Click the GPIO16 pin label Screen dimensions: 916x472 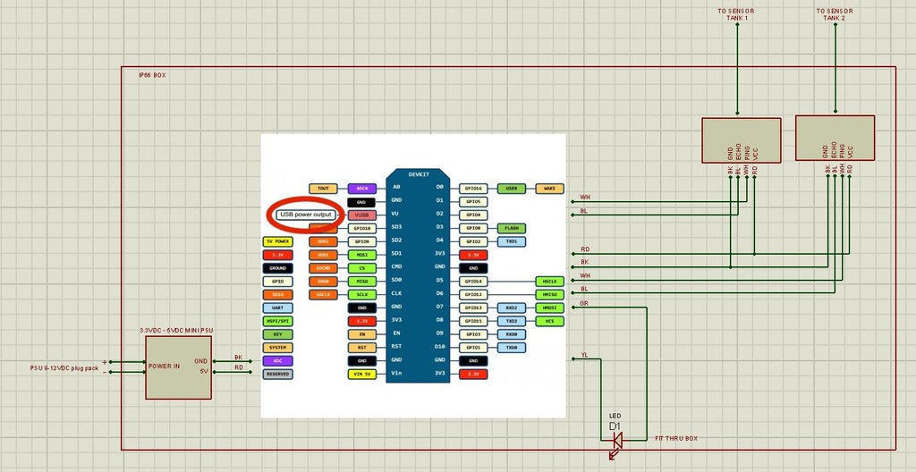point(473,189)
